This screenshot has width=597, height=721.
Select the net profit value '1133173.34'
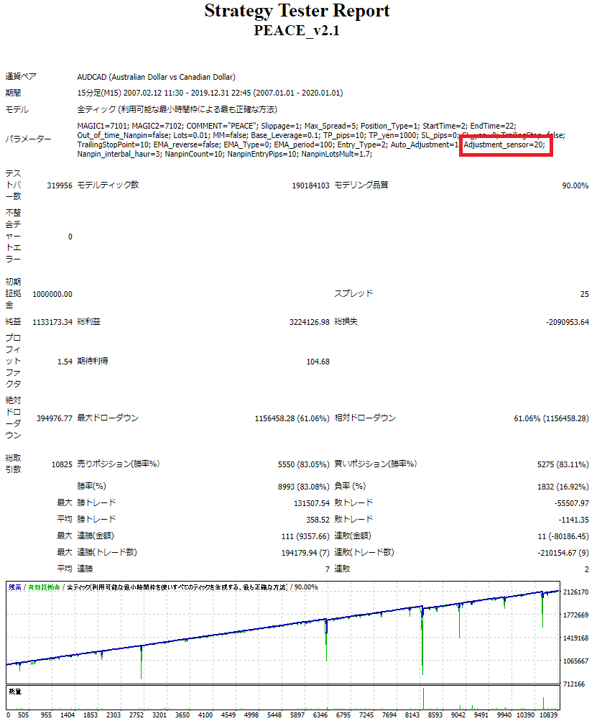[52, 322]
